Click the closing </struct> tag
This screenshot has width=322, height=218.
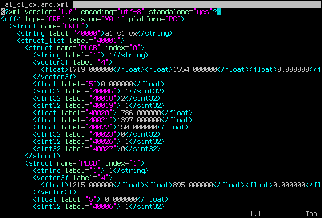(x=43, y=156)
